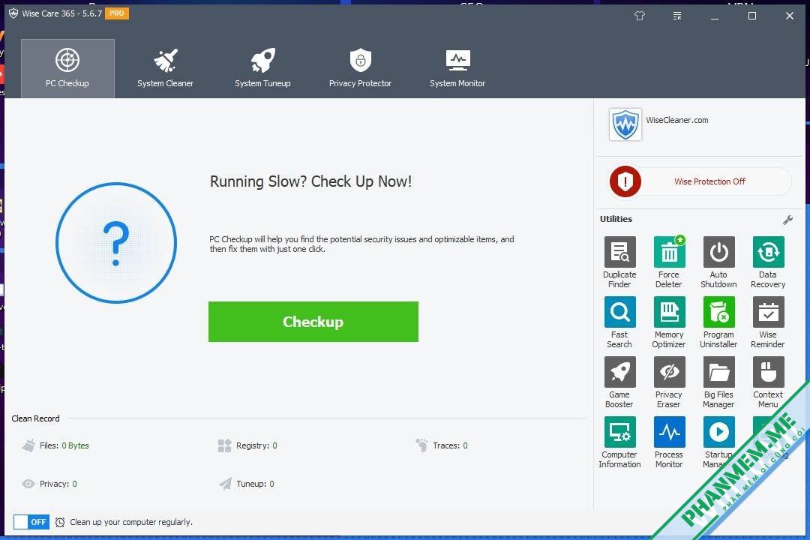Click 'Clean up your computer regularly' text
The image size is (810, 540).
[131, 522]
